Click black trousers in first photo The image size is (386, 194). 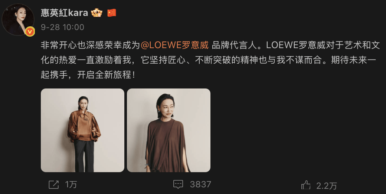point(84,156)
